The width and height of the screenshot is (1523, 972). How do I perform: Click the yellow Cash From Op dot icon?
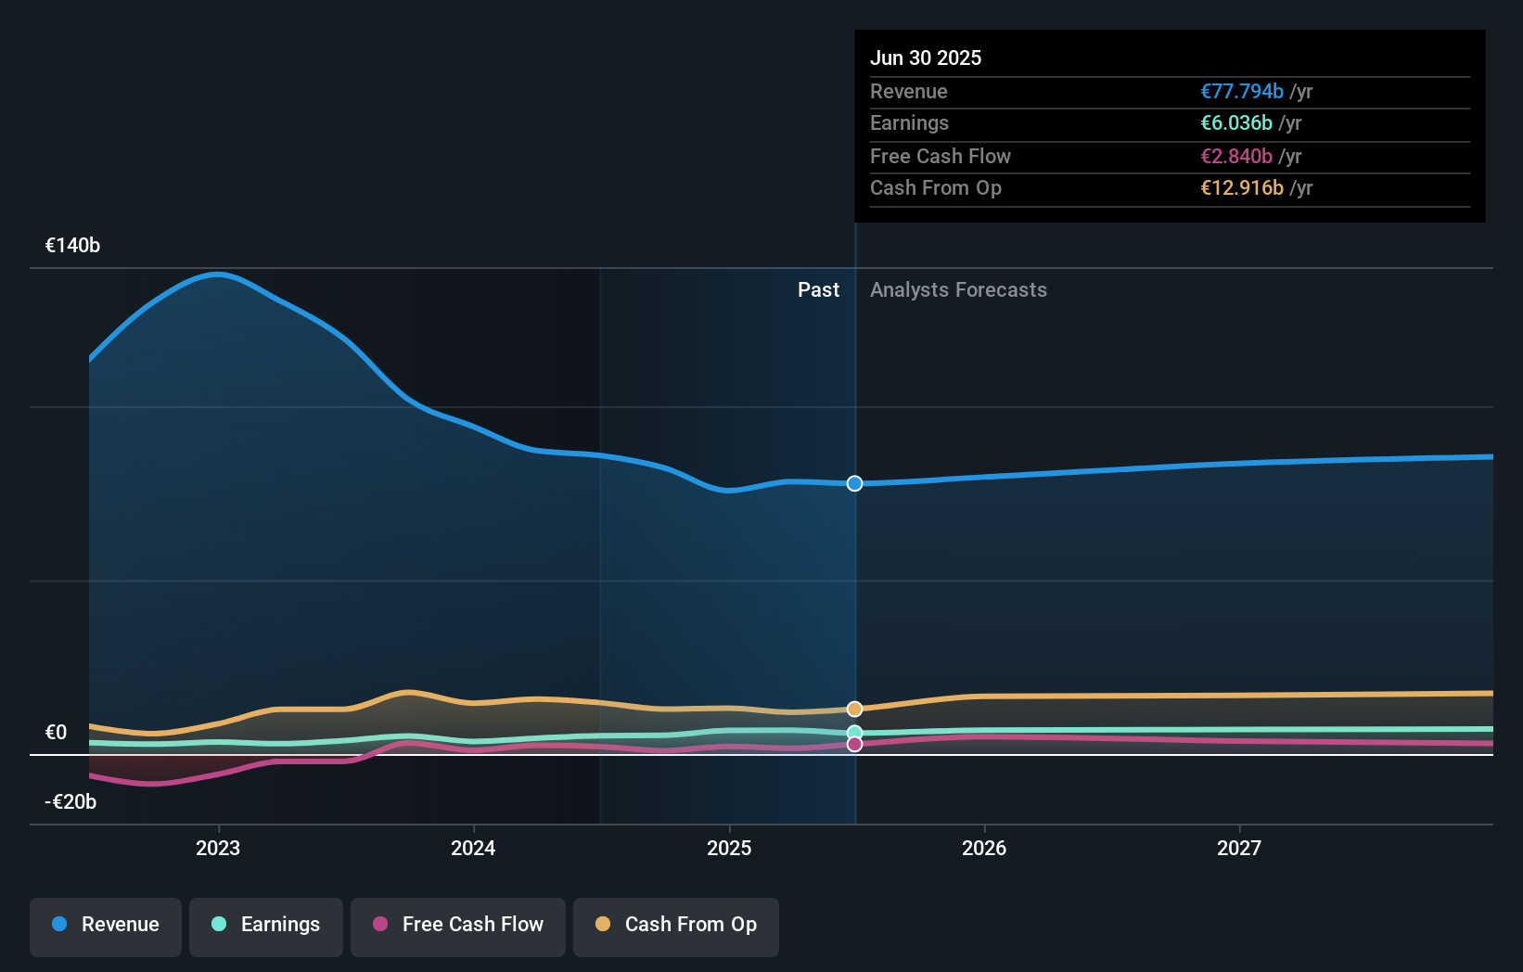[x=603, y=925]
